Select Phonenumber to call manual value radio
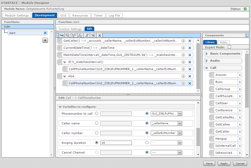 click(x=97, y=114)
